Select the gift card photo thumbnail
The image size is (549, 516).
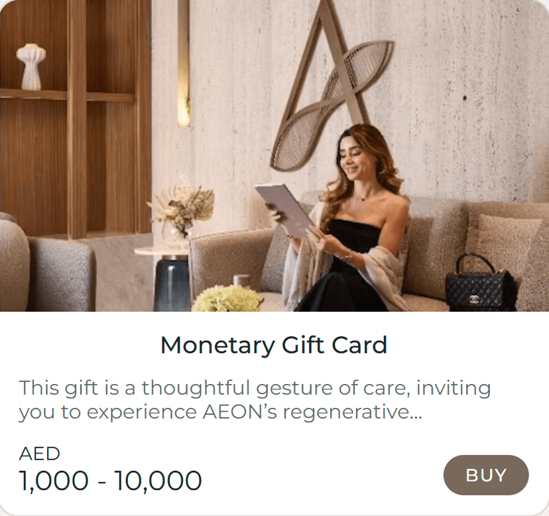[x=274, y=156]
